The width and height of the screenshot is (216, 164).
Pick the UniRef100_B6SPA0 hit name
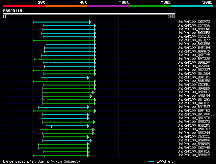[x=194, y=66]
